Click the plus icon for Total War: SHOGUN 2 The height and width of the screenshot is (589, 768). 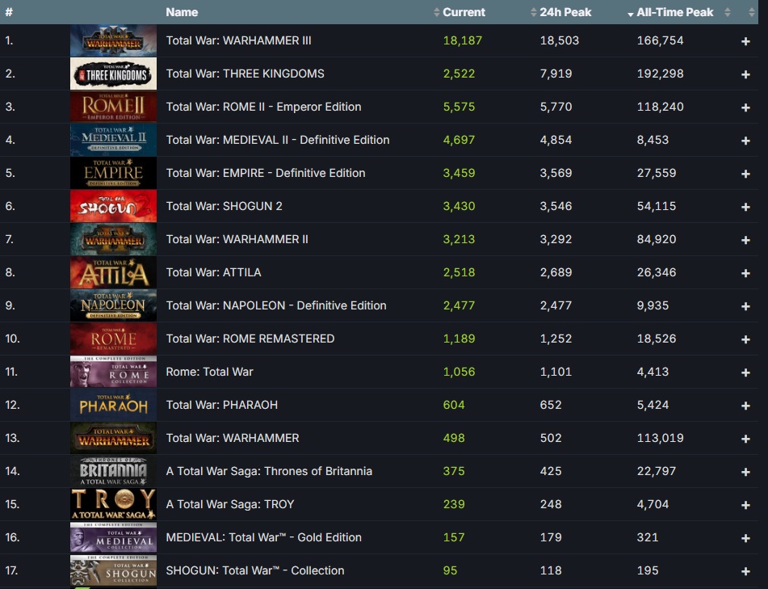pyautogui.click(x=745, y=207)
